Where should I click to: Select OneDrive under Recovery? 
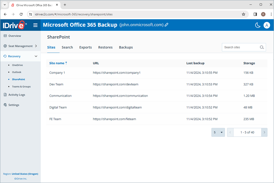(x=17, y=65)
